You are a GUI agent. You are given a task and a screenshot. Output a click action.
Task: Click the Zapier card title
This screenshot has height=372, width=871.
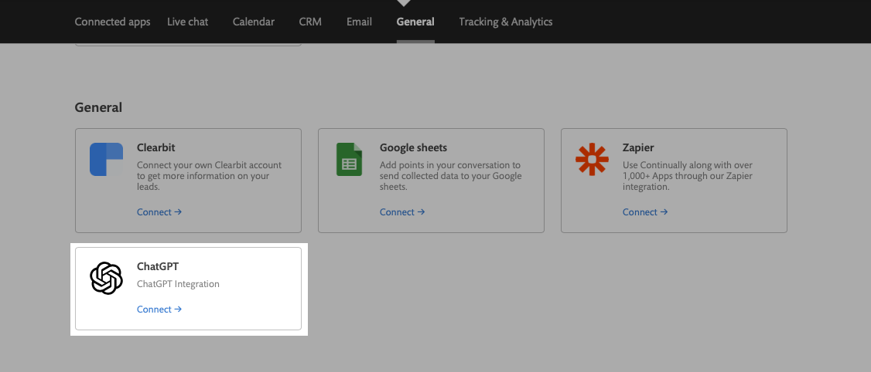point(638,147)
